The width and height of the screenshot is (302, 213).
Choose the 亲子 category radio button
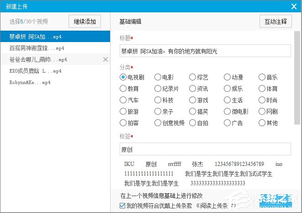click(158, 112)
